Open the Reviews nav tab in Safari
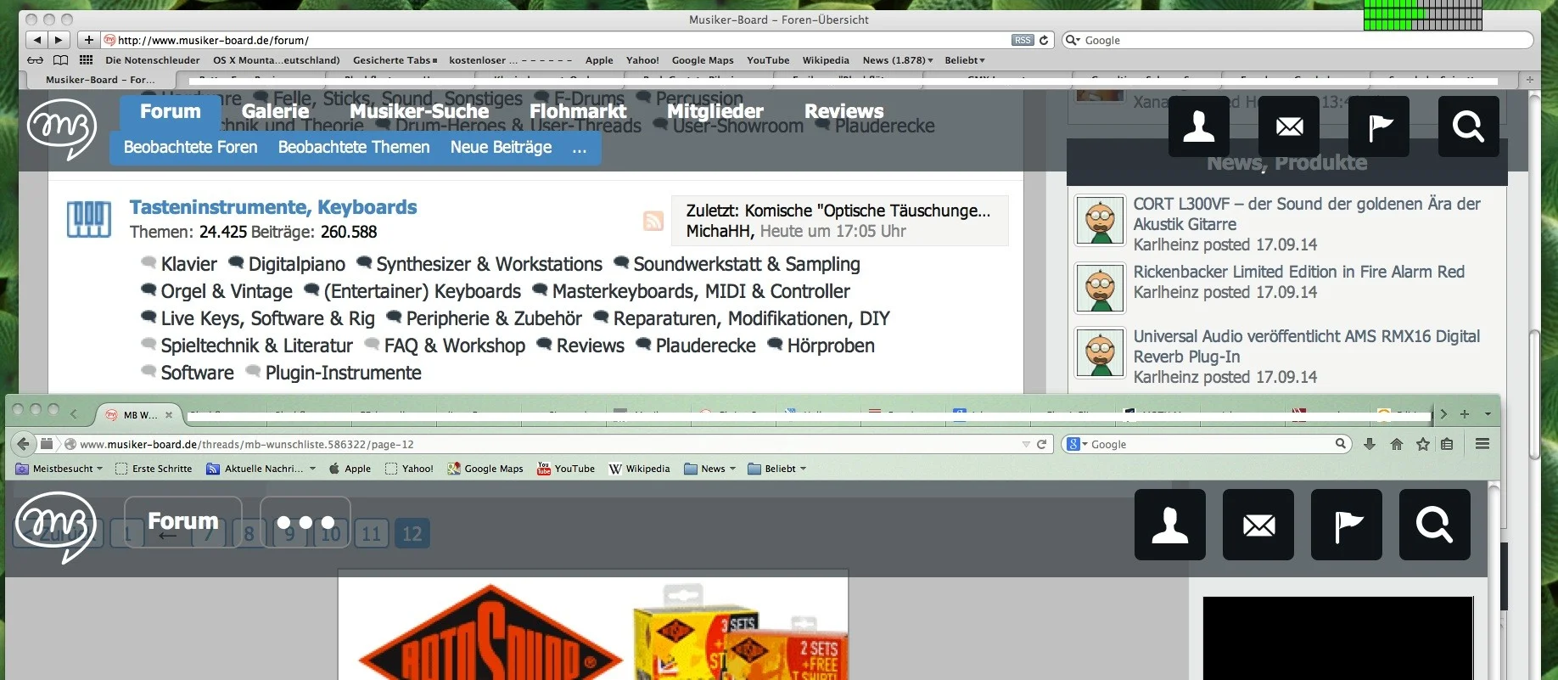This screenshot has width=1558, height=680. tap(844, 111)
